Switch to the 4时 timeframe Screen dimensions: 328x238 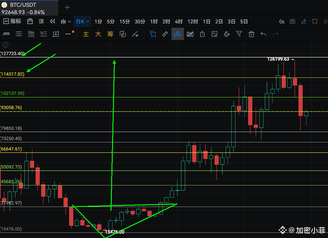click(179, 22)
